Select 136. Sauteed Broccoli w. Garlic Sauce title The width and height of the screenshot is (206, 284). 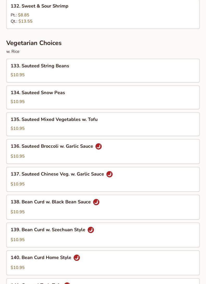pyautogui.click(x=52, y=146)
